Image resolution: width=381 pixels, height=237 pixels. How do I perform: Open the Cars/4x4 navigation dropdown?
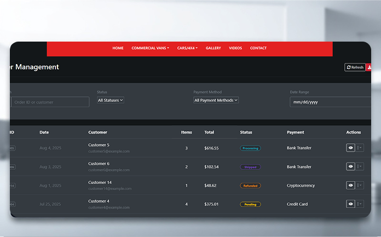(x=187, y=48)
